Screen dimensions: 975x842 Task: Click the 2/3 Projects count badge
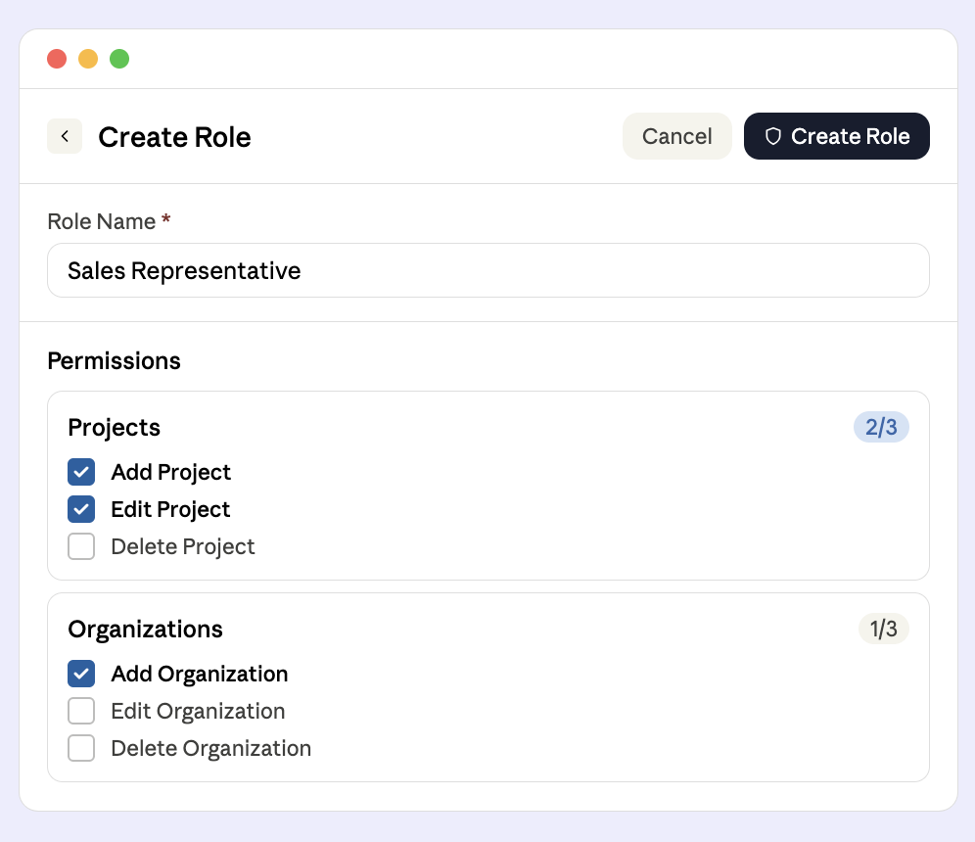pos(881,427)
